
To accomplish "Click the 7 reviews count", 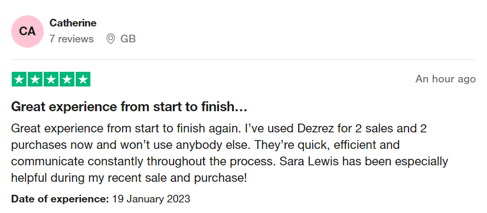I will [x=71, y=39].
